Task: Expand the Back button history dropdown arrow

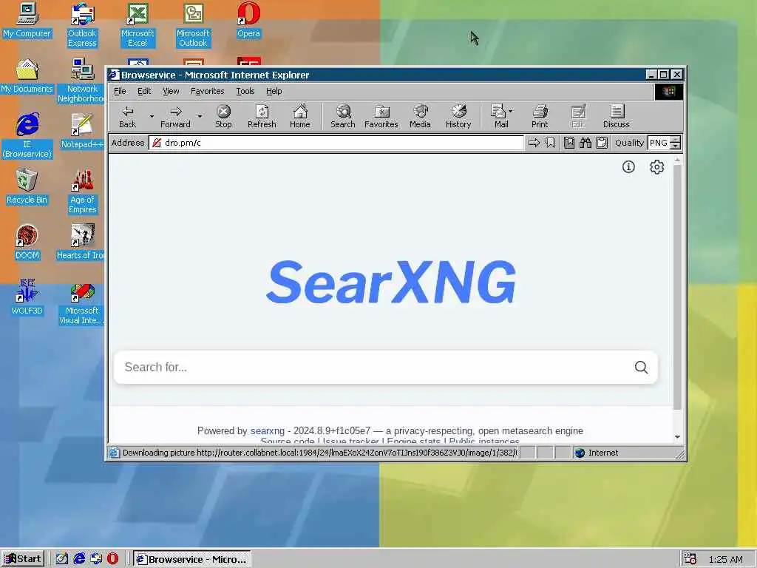Action: click(x=151, y=116)
